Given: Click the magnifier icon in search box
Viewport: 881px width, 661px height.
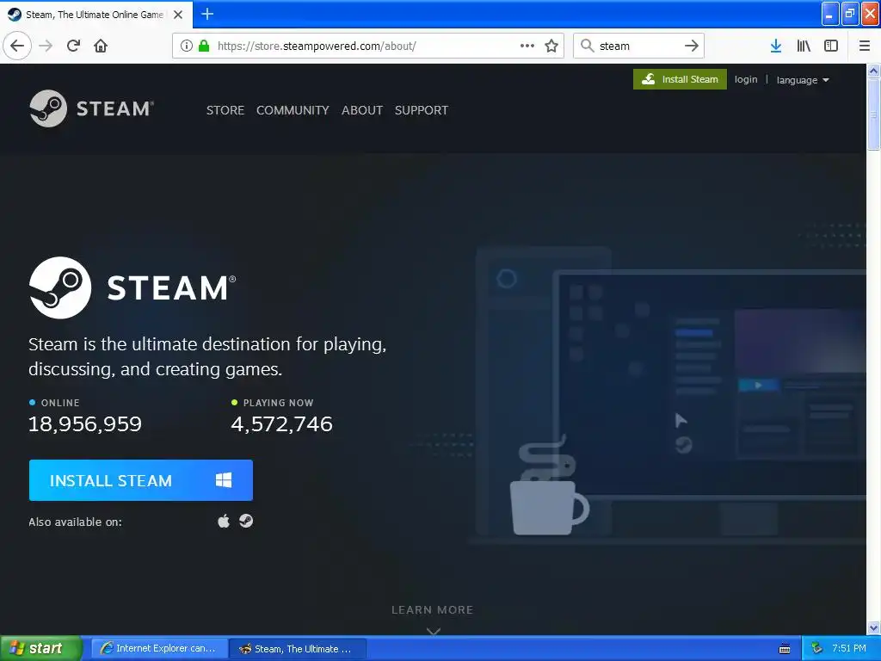Looking at the screenshot, I should click(587, 46).
